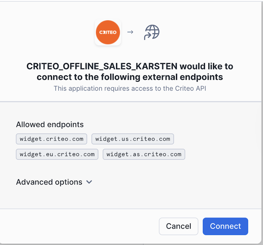Click the CRITEO_OFFLINE_SALES_KARSTEN app name in heading

tap(102, 66)
